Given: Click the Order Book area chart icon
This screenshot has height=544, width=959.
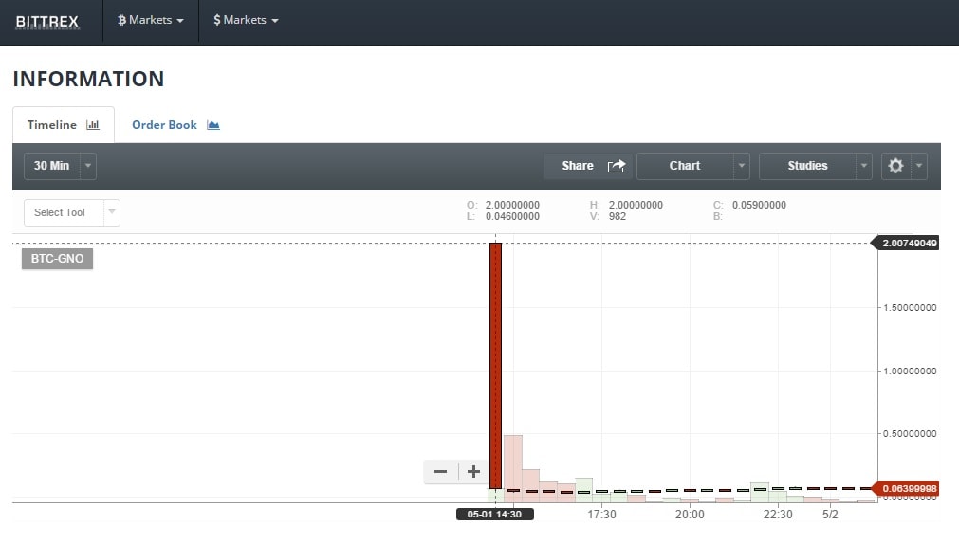Looking at the screenshot, I should point(213,125).
